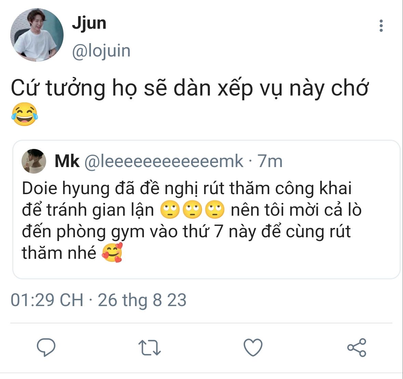Click the eye-roll emojis in quoted tweet
Viewport: 403px width, 379px height.
pyautogui.click(x=192, y=209)
